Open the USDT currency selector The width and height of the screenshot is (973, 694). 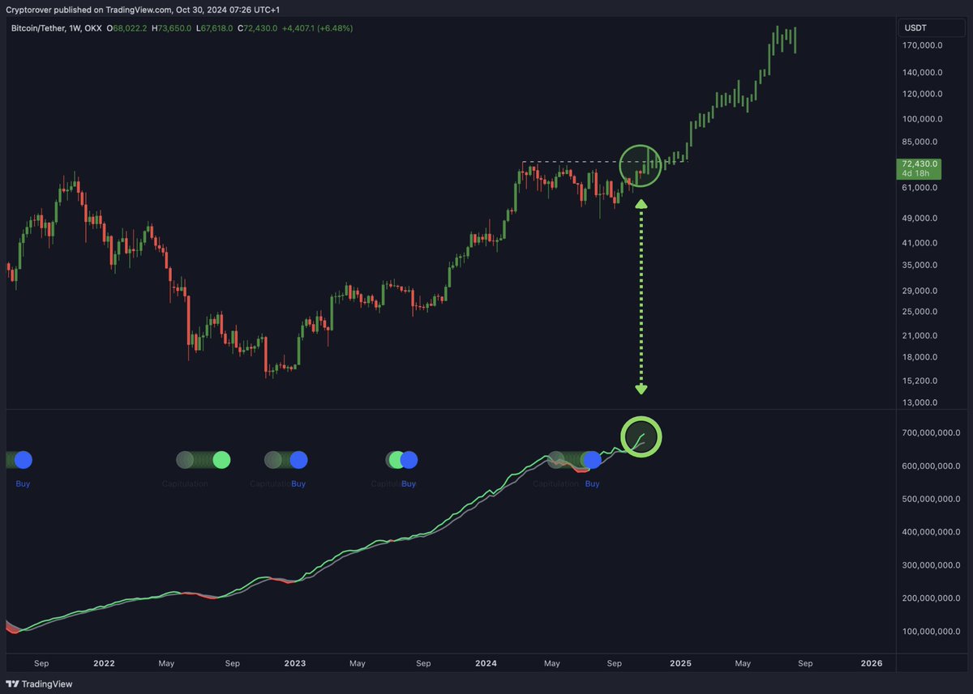pos(932,28)
